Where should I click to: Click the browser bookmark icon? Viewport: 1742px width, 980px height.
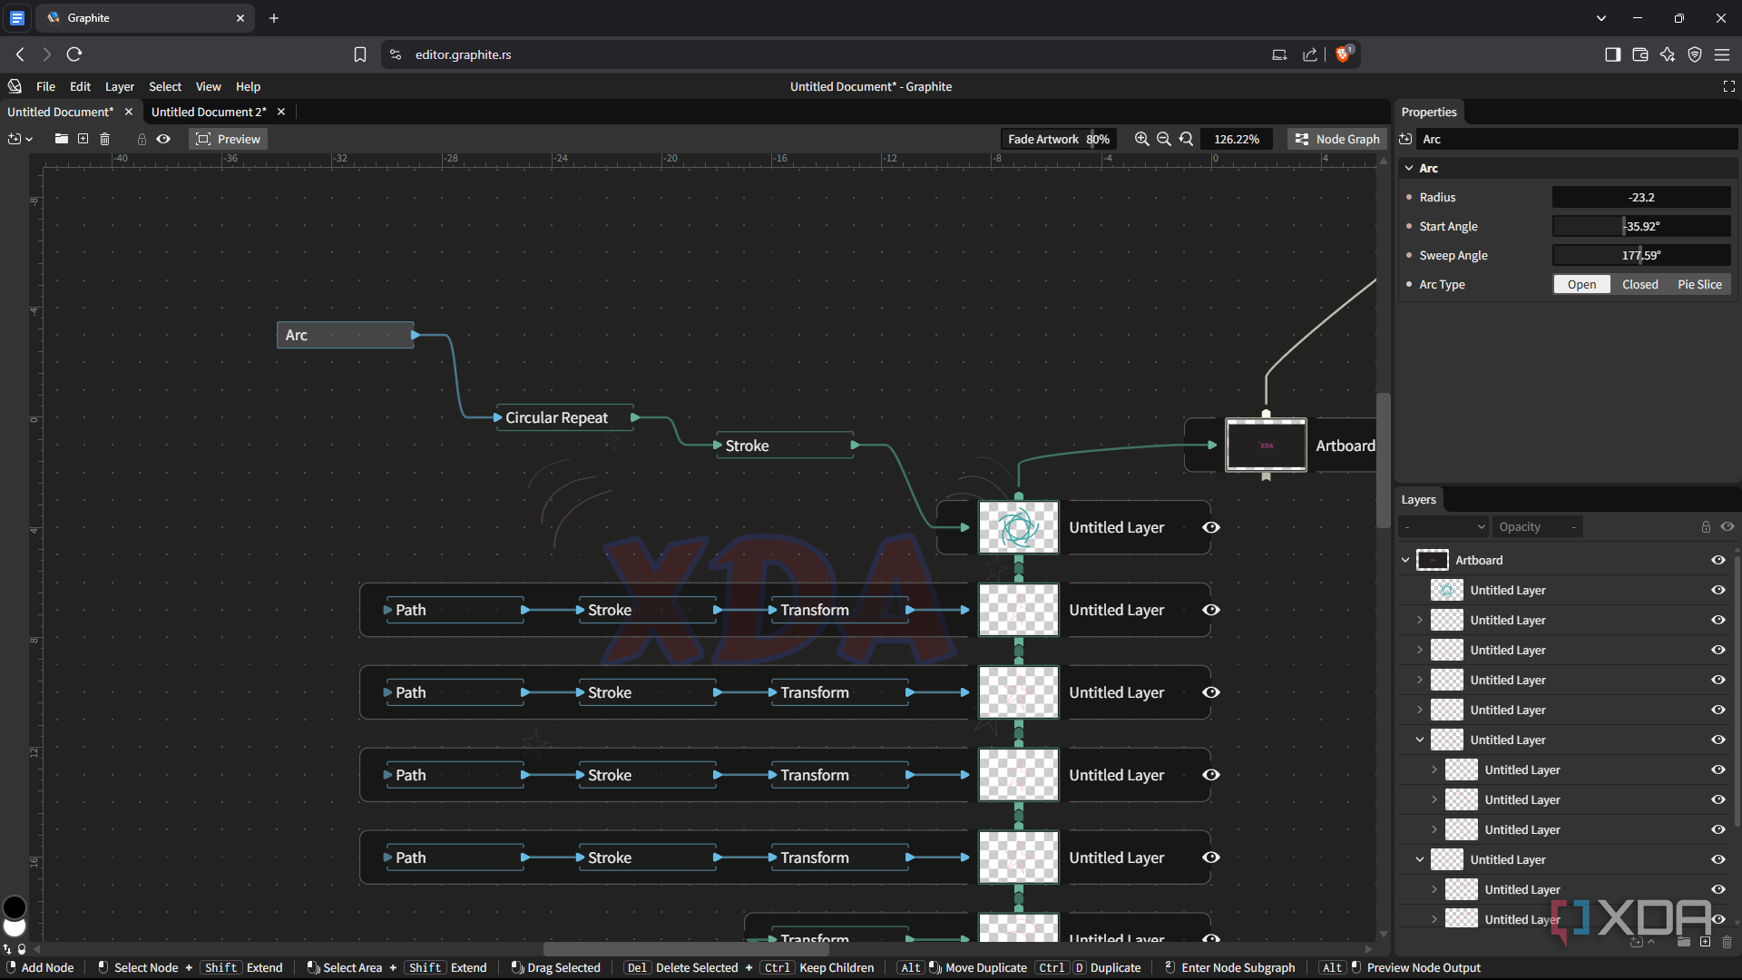360,54
